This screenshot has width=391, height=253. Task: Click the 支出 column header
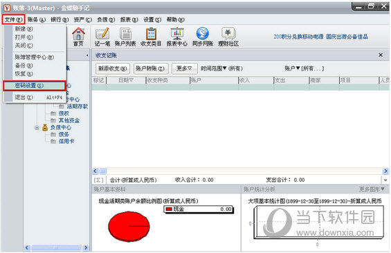[291, 80]
